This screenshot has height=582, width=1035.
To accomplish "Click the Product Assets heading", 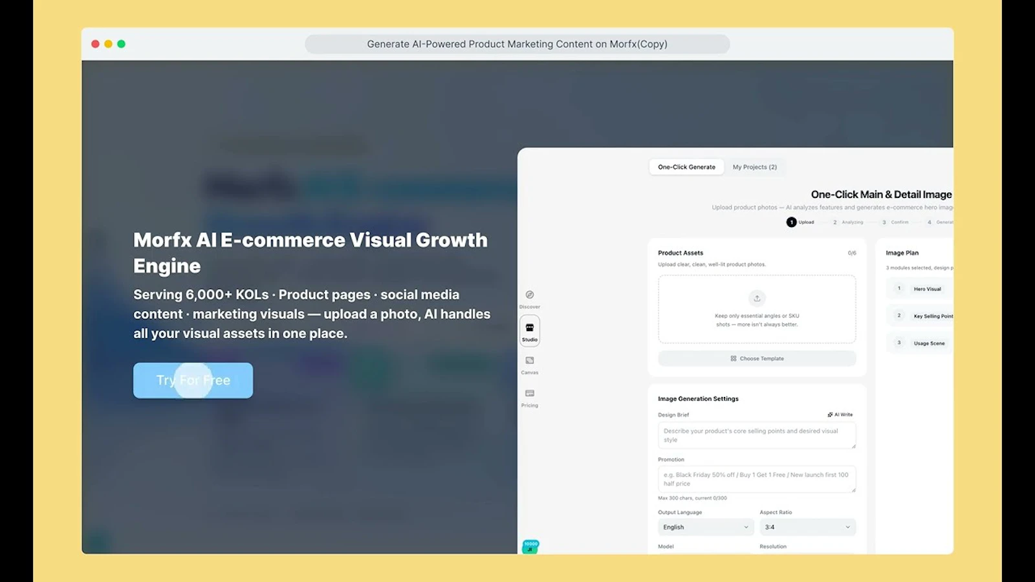I will click(681, 253).
